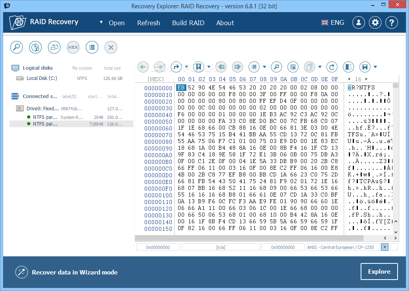Click the previous bookmark tag icon

[221, 67]
